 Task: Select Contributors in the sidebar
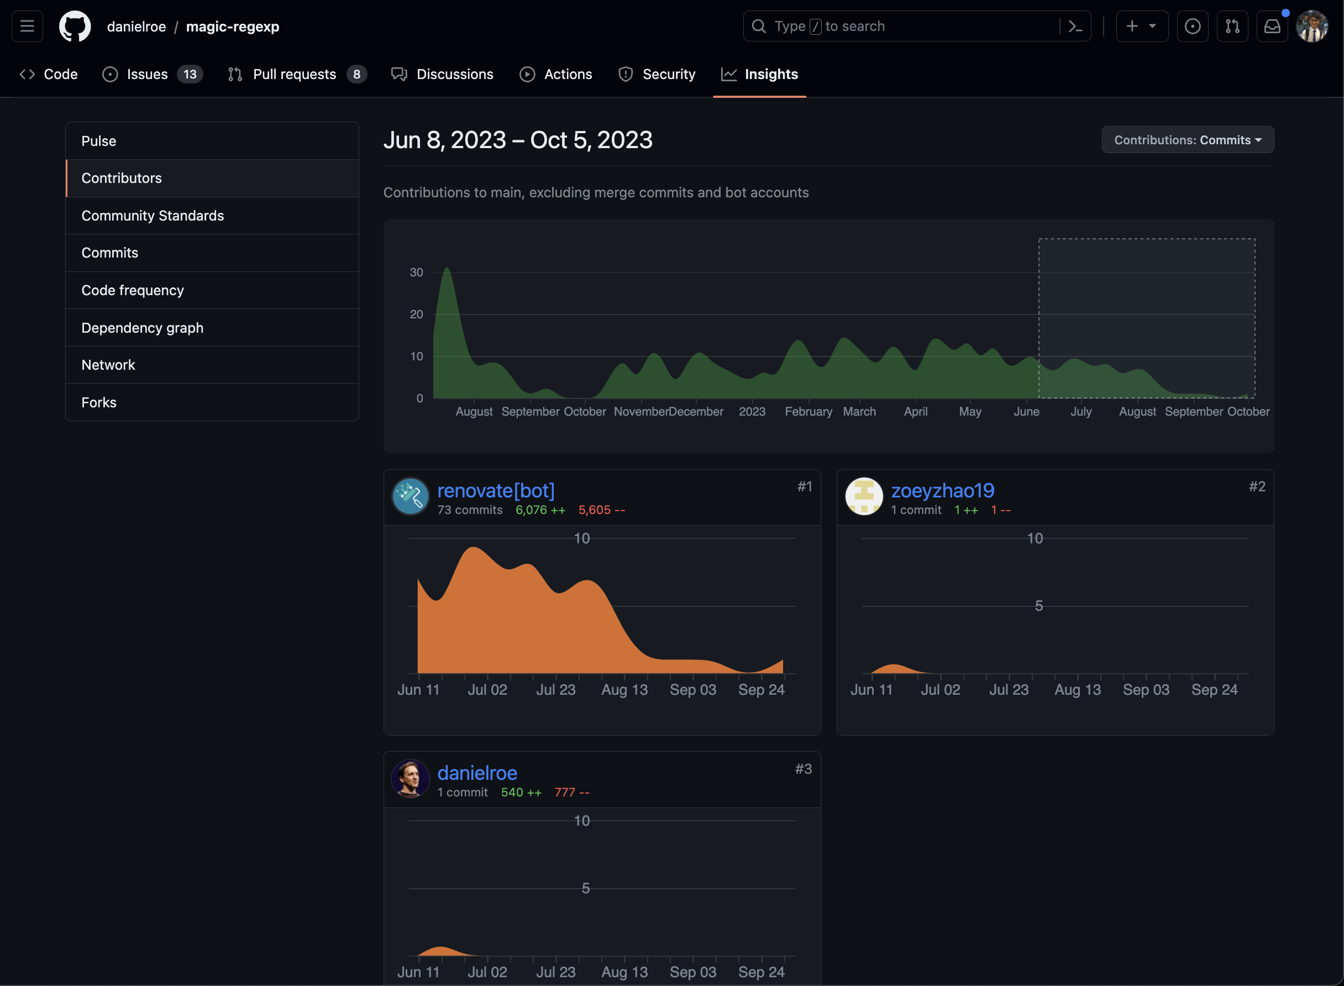[x=212, y=178]
